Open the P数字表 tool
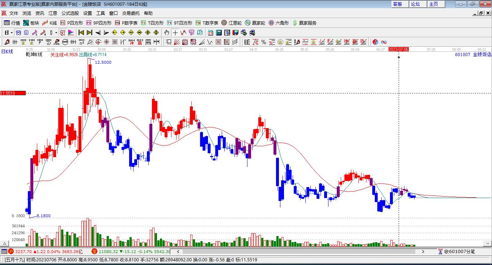Viewport: 492px width, 265px height. click(126, 23)
